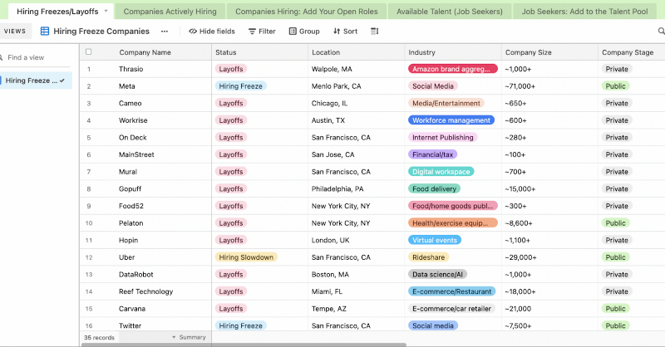Open the Group option
Image resolution: width=665 pixels, height=347 pixels.
click(x=304, y=32)
